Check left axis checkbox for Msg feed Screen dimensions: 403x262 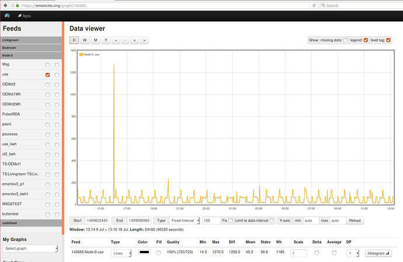click(x=47, y=65)
